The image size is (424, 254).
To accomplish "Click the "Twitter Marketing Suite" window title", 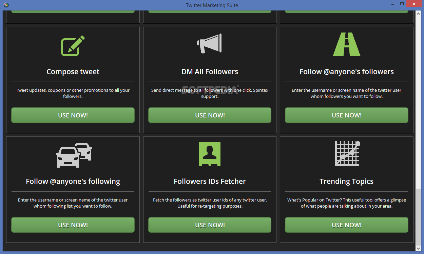I will click(212, 5).
